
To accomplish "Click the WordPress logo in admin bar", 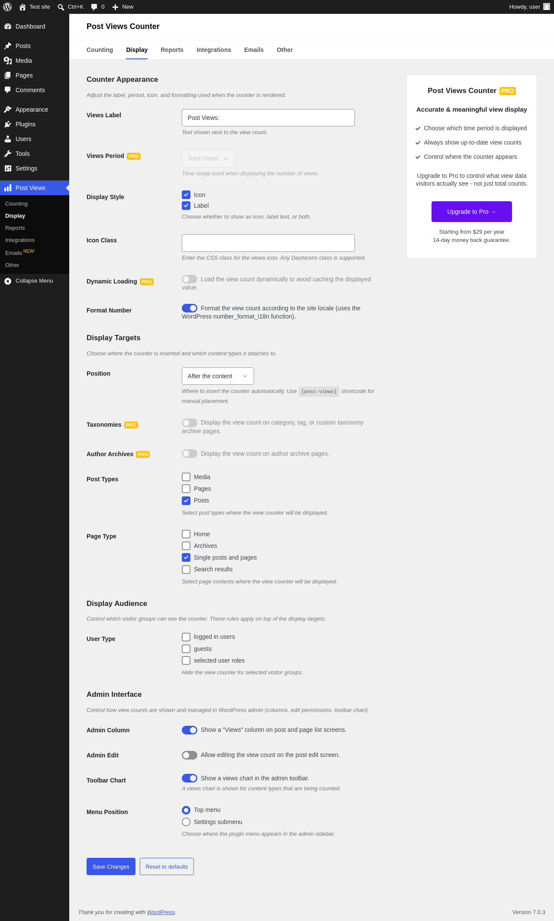I will pos(7,7).
